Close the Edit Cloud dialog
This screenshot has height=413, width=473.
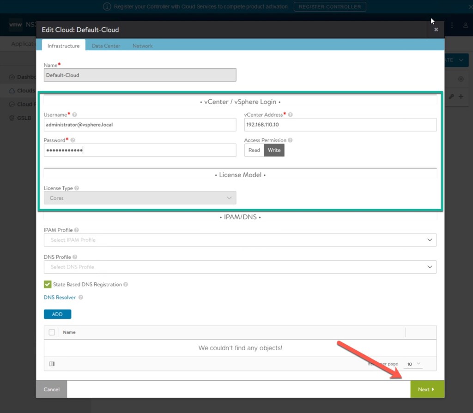tap(436, 30)
